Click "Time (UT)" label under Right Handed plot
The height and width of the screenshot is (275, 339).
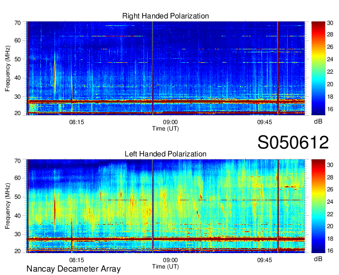tap(166, 129)
